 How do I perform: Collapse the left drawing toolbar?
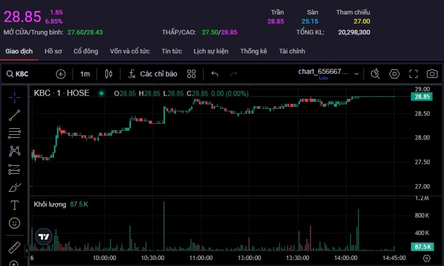pos(27,250)
